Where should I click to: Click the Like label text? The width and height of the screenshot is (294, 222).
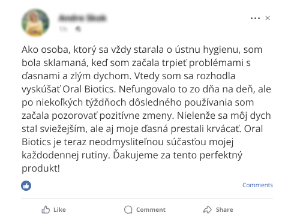tap(59, 209)
